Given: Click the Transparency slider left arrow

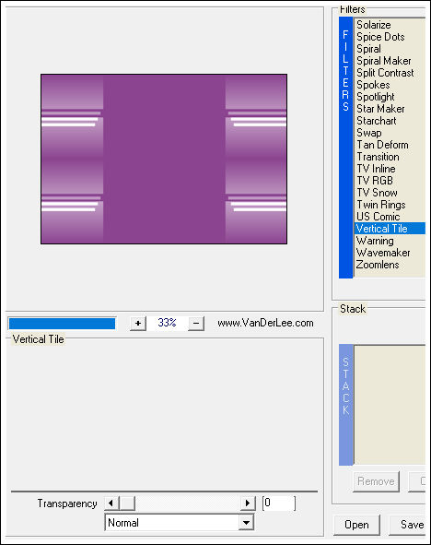Looking at the screenshot, I should (111, 503).
